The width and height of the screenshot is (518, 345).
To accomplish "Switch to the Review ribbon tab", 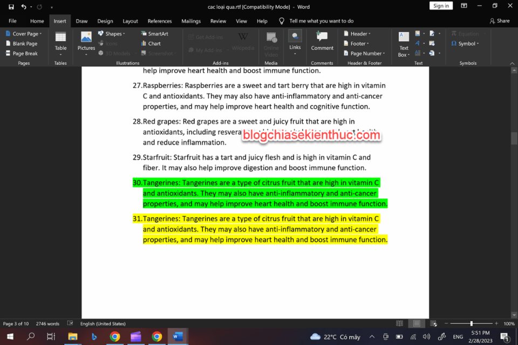I will point(218,21).
